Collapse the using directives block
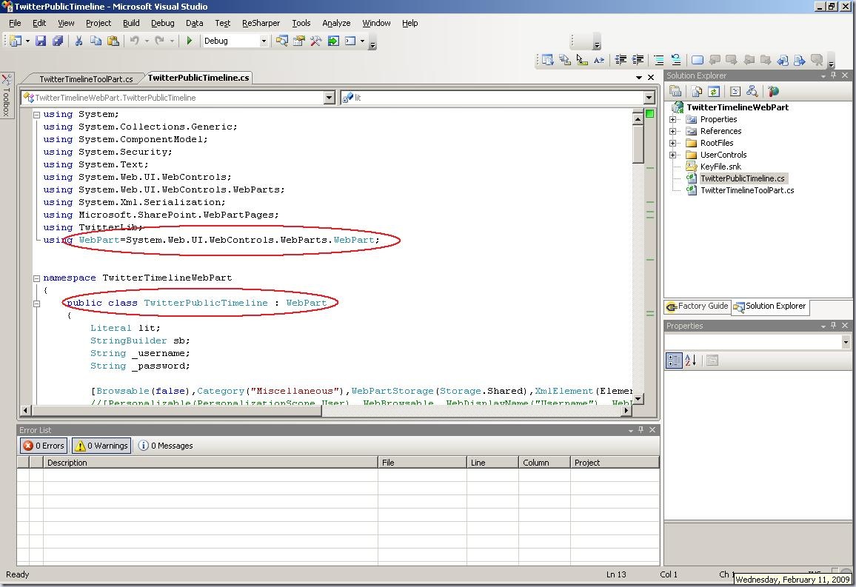856x587 pixels. 36,115
